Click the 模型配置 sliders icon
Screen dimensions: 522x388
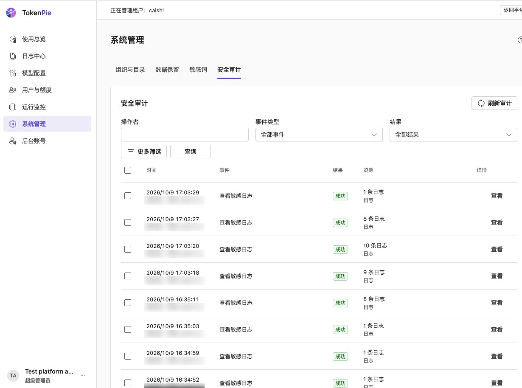point(13,73)
